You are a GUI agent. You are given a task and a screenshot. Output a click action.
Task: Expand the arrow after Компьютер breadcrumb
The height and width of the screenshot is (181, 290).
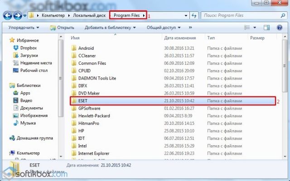pyautogui.click(x=69, y=15)
